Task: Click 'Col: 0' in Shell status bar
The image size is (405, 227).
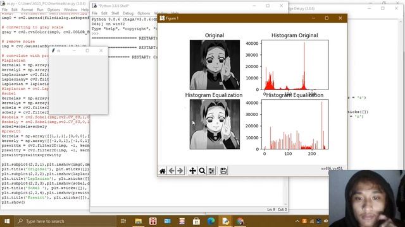Action: pos(282,209)
